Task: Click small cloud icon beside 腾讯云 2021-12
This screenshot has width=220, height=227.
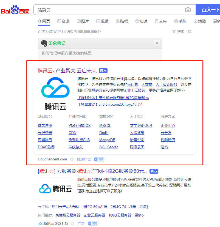Action: (x=40, y=224)
